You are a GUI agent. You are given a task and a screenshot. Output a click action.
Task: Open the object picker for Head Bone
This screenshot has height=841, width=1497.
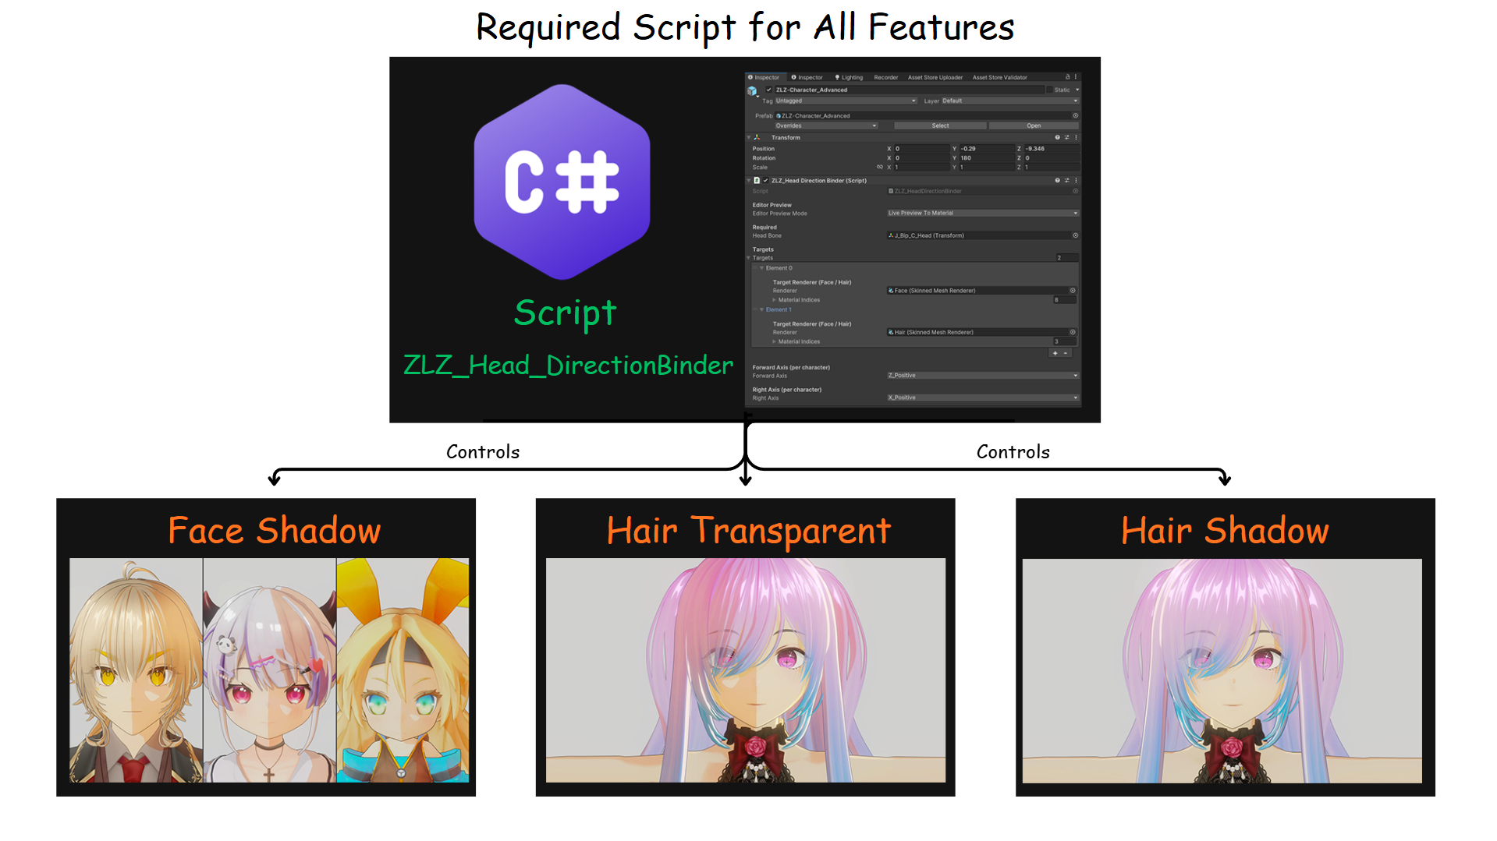[x=1076, y=235]
